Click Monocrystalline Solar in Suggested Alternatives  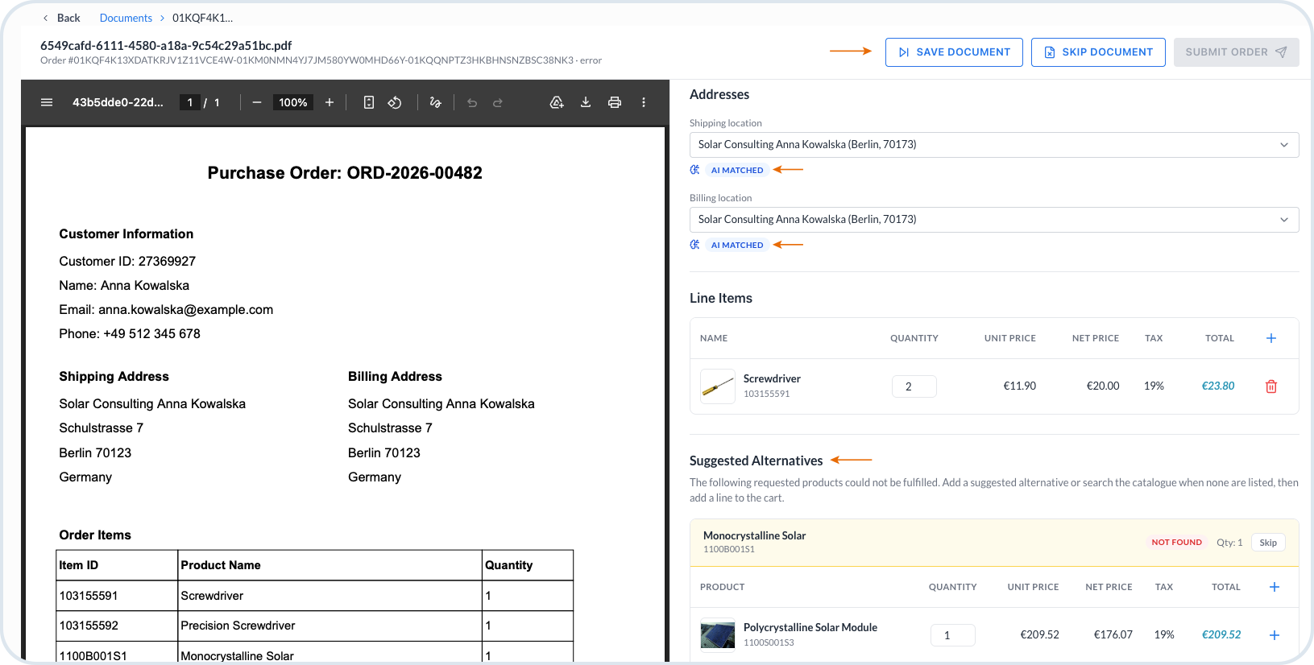coord(754,535)
